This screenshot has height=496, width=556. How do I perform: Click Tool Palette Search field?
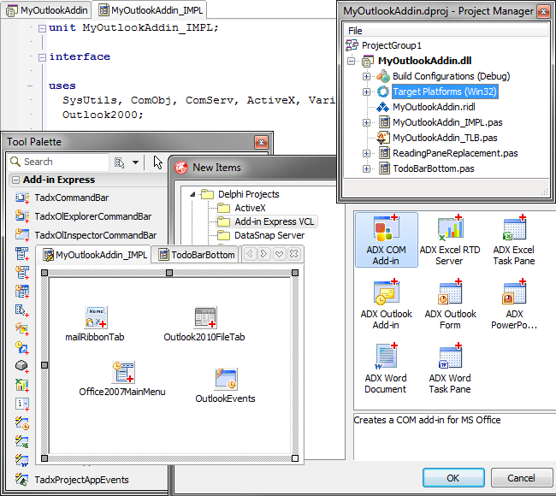[x=58, y=162]
